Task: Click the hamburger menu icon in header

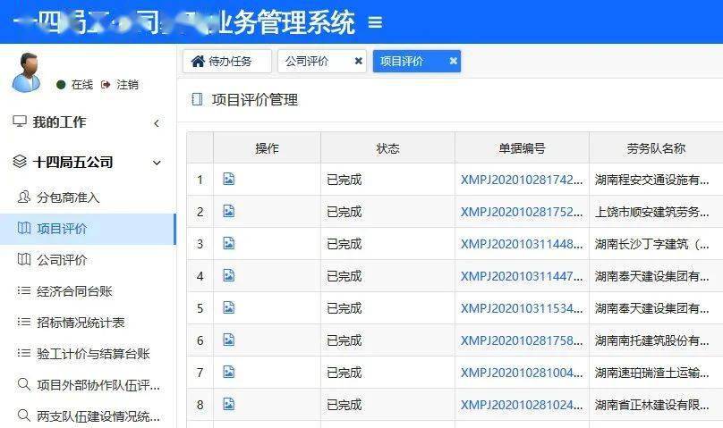Action: coord(375,22)
